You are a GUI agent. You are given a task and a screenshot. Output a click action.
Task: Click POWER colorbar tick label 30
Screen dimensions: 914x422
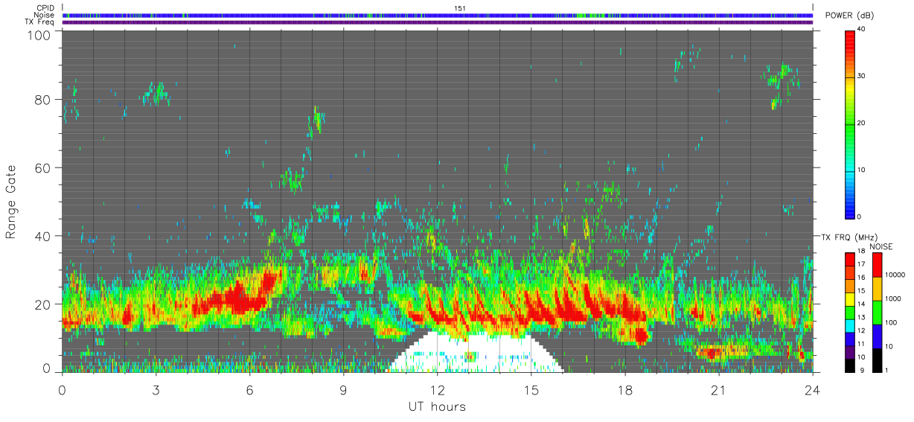(x=861, y=76)
